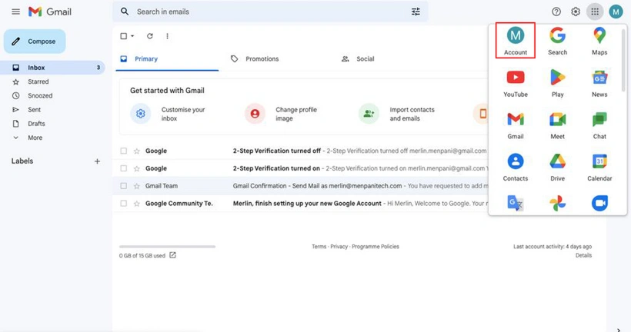This screenshot has width=631, height=332.
Task: Open the select dropdown arrow beside checkbox
Action: [x=132, y=36]
